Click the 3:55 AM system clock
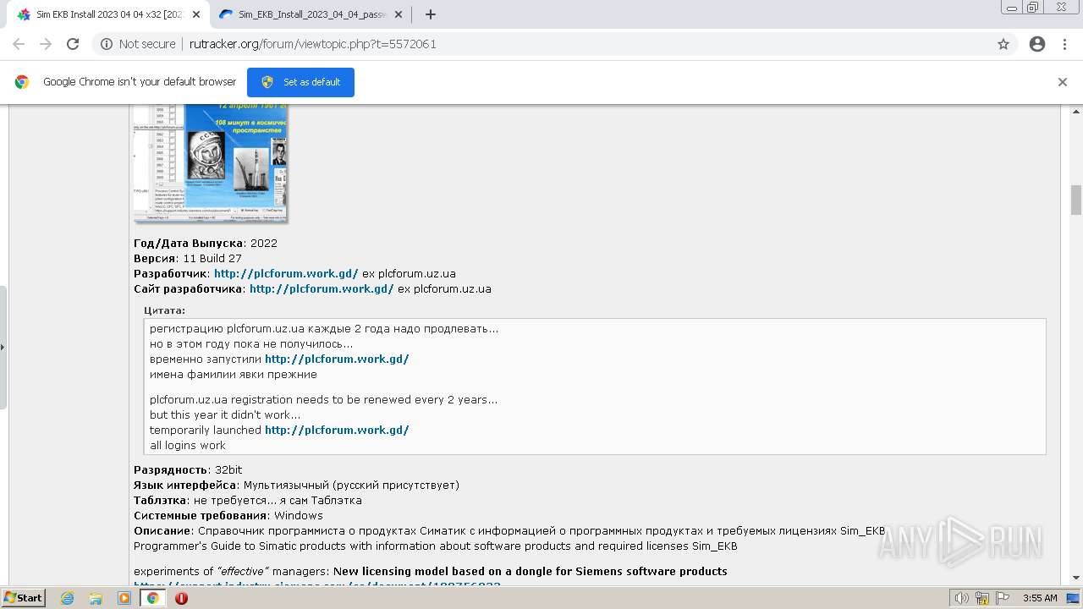 [1040, 598]
